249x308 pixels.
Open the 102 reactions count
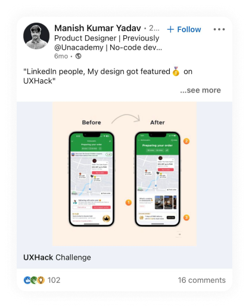(x=54, y=280)
